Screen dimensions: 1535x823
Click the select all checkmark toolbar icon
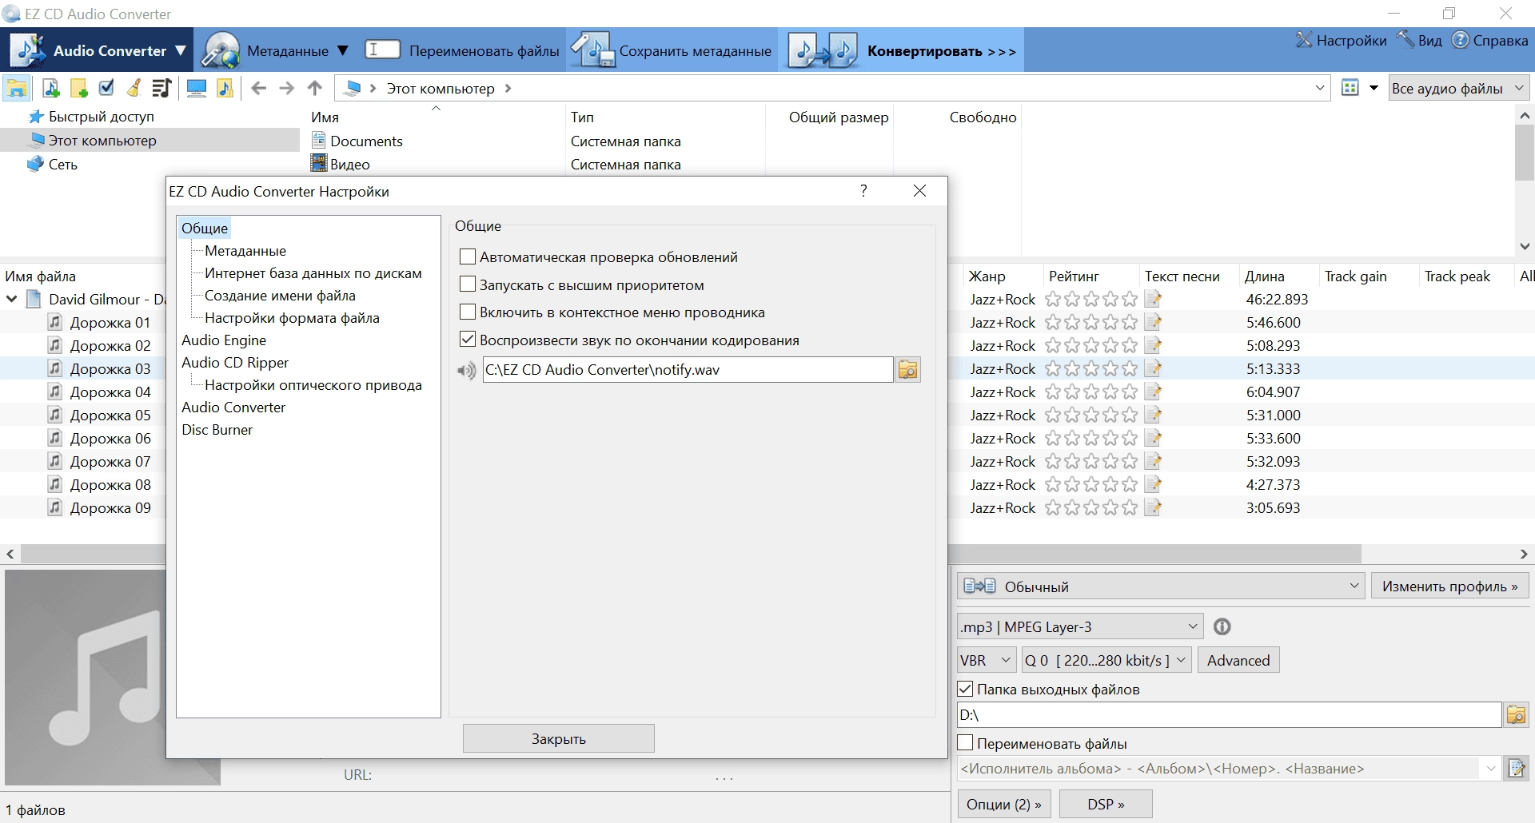(x=106, y=88)
